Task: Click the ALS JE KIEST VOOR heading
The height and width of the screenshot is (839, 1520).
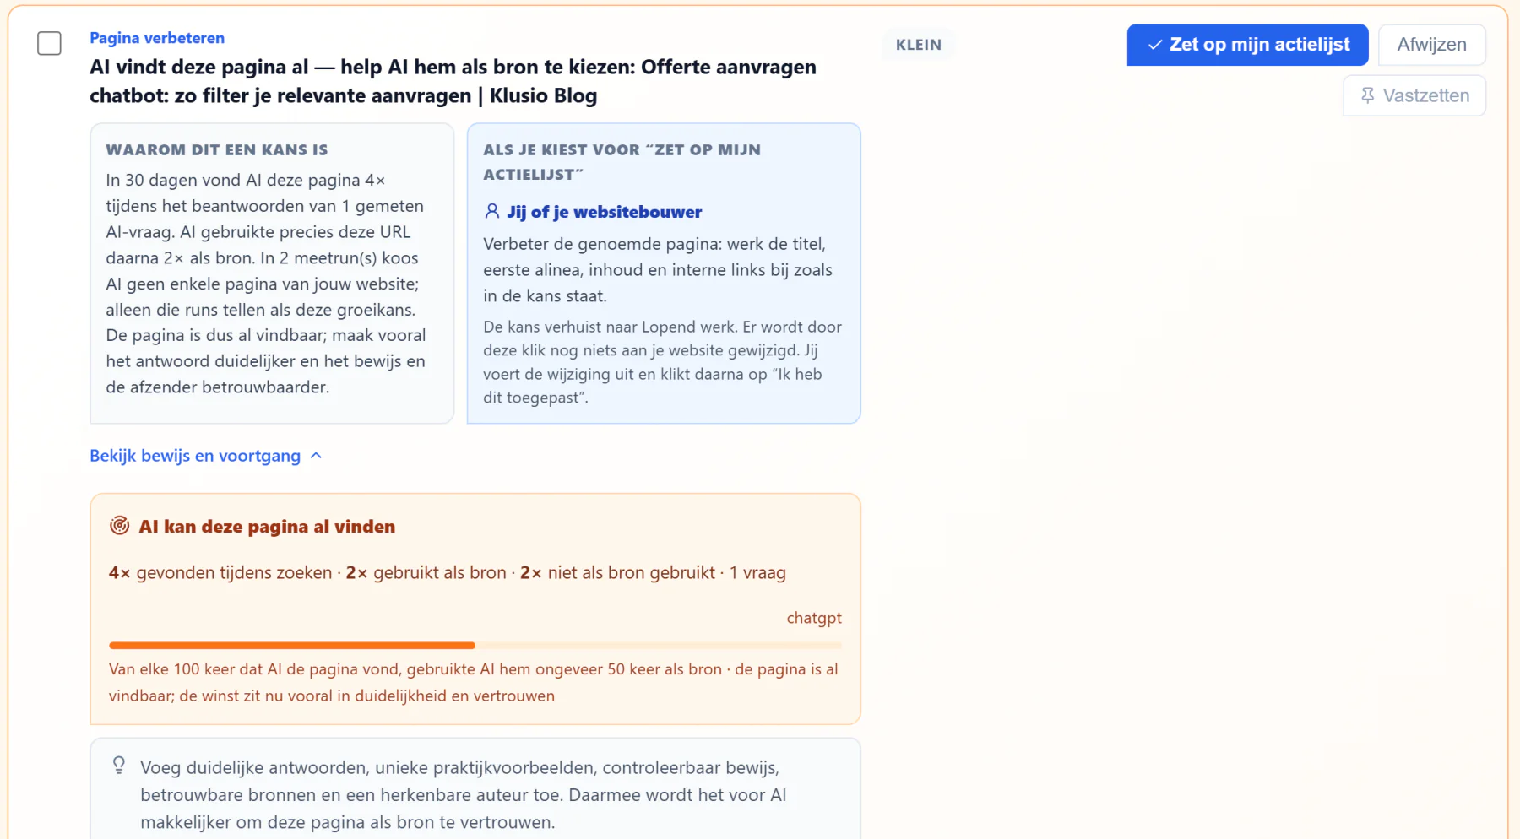Action: [622, 161]
